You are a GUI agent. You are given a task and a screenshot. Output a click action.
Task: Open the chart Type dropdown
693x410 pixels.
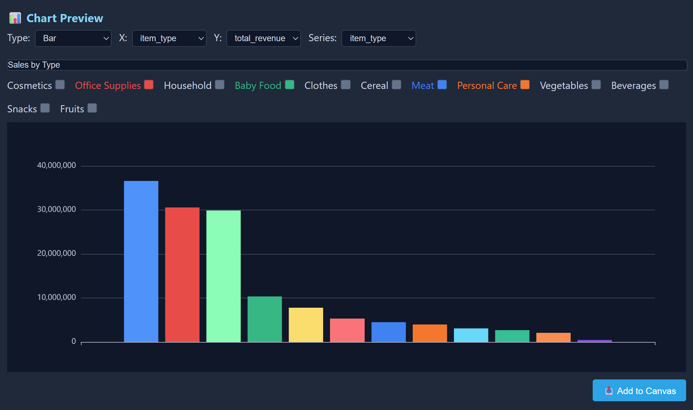(73, 38)
